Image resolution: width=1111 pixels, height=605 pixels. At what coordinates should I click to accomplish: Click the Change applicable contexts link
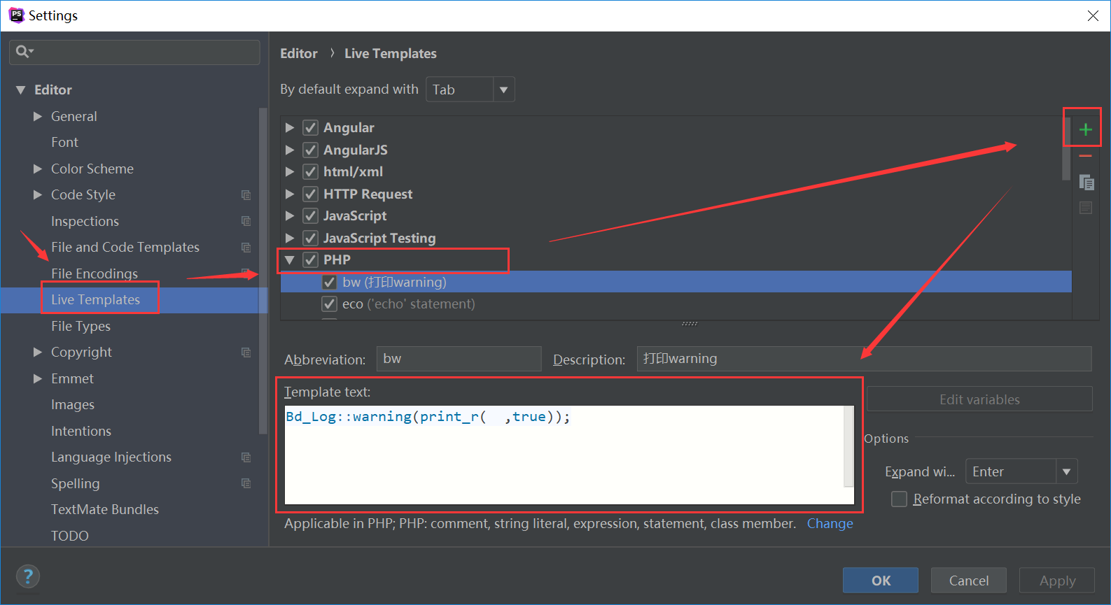[830, 524]
